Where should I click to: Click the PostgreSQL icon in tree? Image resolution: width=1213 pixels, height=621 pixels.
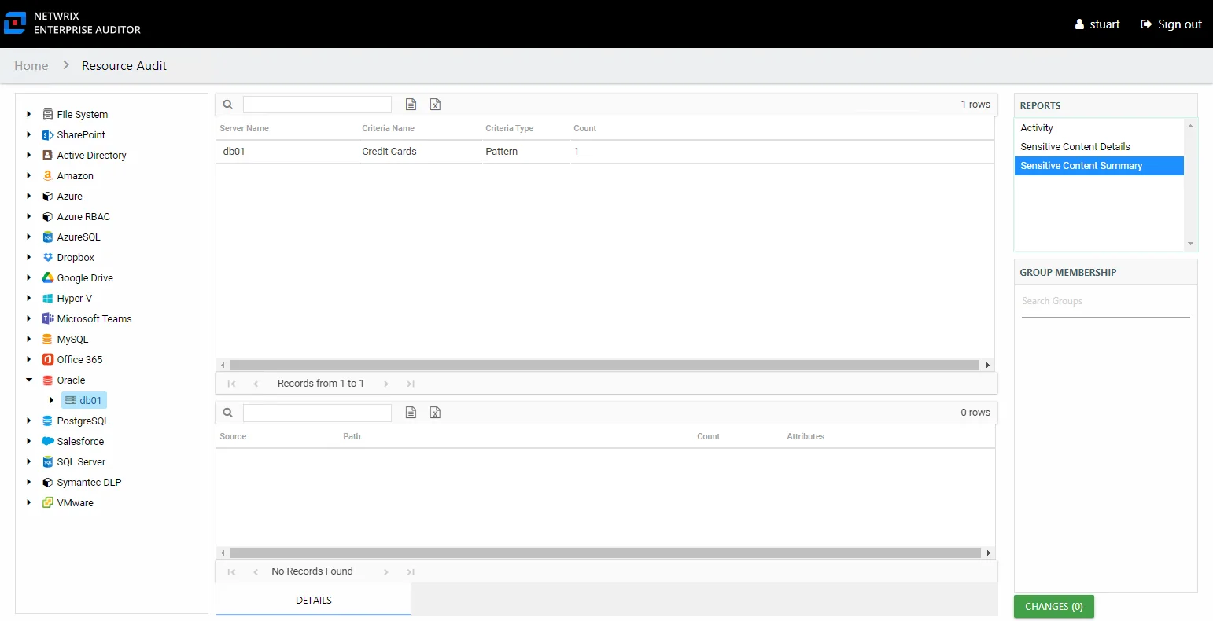coord(48,421)
